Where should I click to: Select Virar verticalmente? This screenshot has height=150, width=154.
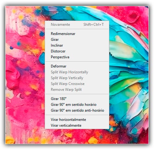(x=77, y=125)
